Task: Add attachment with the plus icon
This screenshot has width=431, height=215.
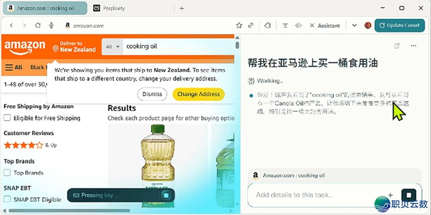Action: pos(391,195)
